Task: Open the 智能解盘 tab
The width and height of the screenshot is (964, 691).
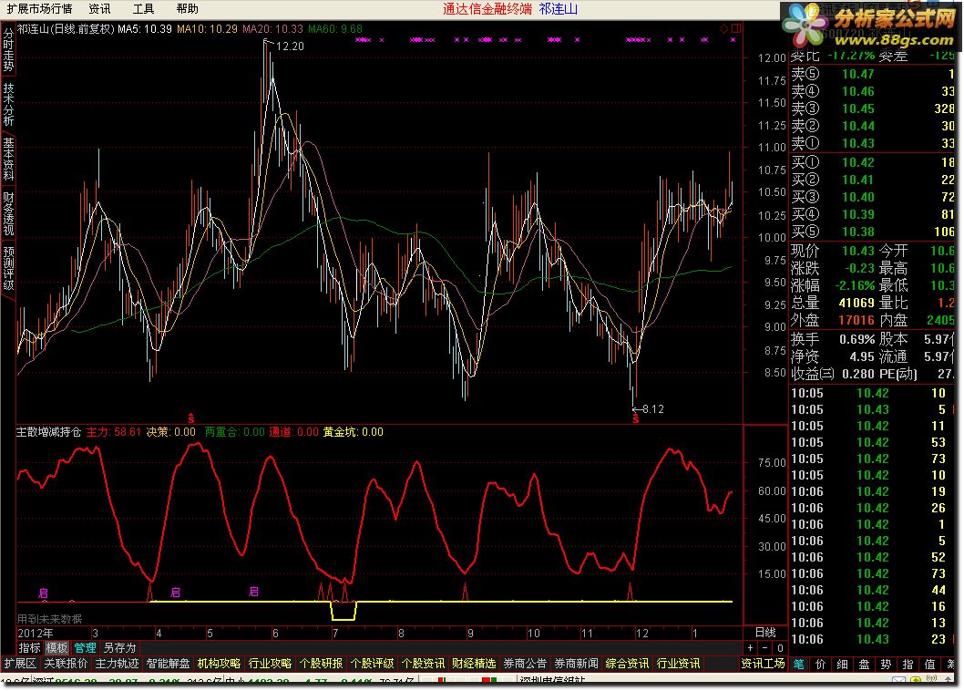Action: 168,664
